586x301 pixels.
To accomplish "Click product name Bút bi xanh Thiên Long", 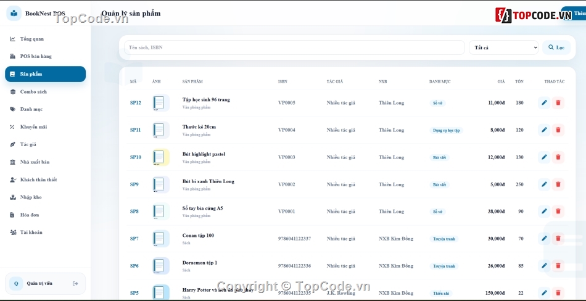I will [x=208, y=181].
